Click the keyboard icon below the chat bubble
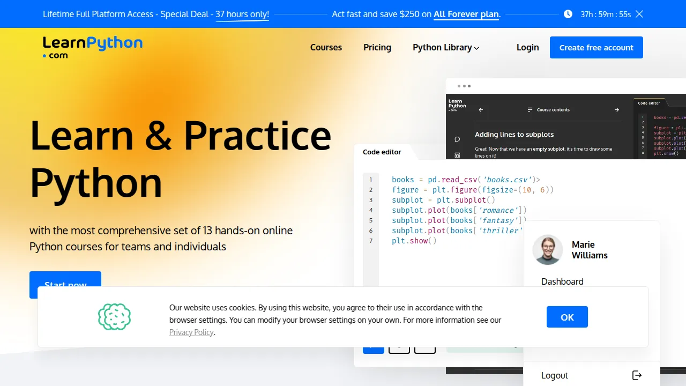 coord(457,155)
